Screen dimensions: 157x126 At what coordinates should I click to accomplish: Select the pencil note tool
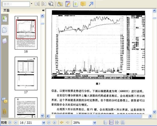68,4
